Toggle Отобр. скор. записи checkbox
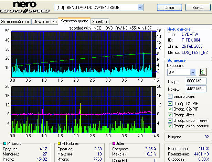 [170, 126]
